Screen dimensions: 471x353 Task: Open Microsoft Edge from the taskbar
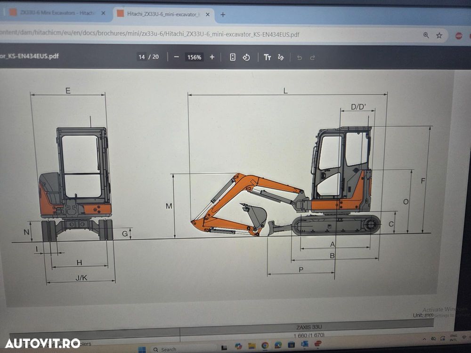click(x=278, y=345)
